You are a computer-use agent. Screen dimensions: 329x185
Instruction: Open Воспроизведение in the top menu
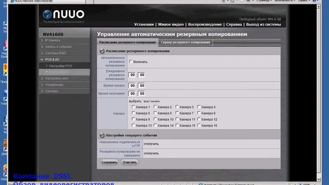click(205, 24)
